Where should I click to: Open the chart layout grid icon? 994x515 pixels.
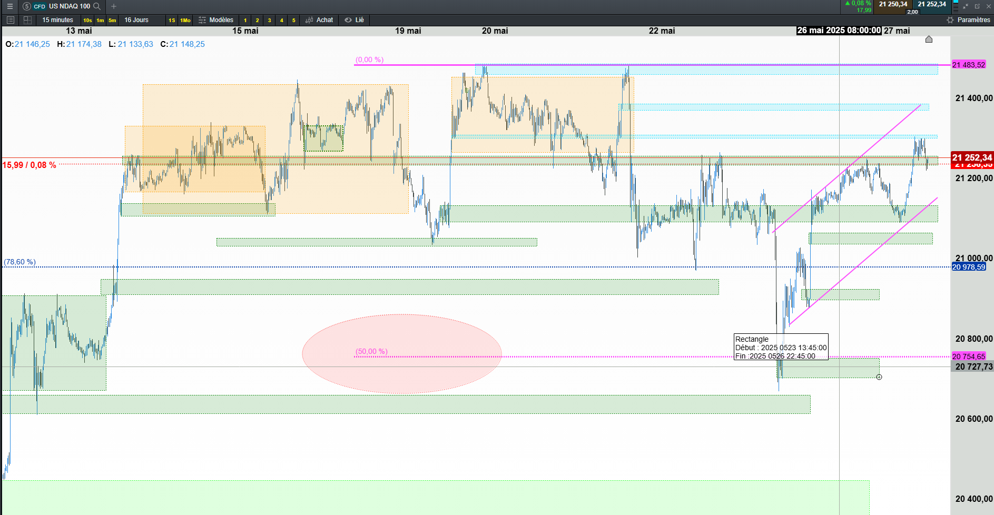(x=28, y=20)
